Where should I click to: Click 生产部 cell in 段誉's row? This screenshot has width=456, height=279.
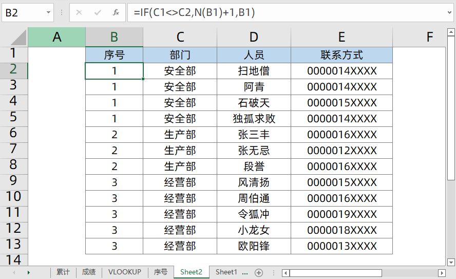coord(180,166)
